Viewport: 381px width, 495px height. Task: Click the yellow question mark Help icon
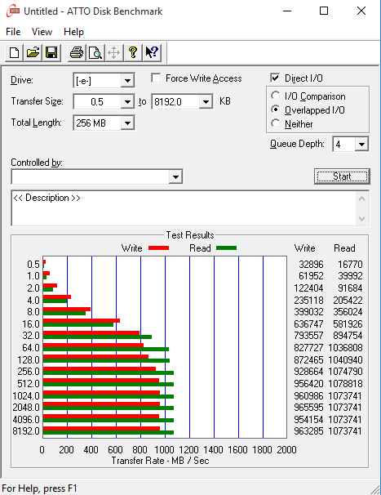(133, 53)
